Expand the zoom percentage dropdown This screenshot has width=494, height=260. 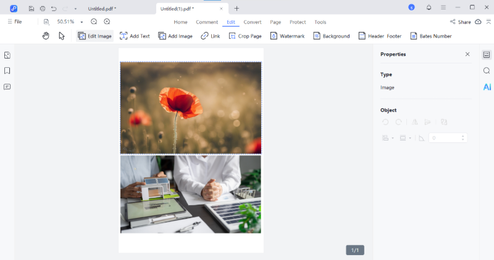click(82, 22)
